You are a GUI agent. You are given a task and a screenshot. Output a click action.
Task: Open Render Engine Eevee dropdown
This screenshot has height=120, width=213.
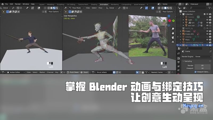pyautogui.click(x=203, y=57)
